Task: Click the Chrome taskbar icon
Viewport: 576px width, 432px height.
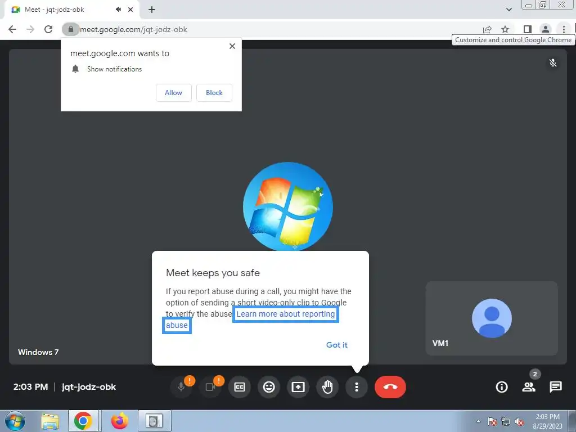Action: pos(83,421)
